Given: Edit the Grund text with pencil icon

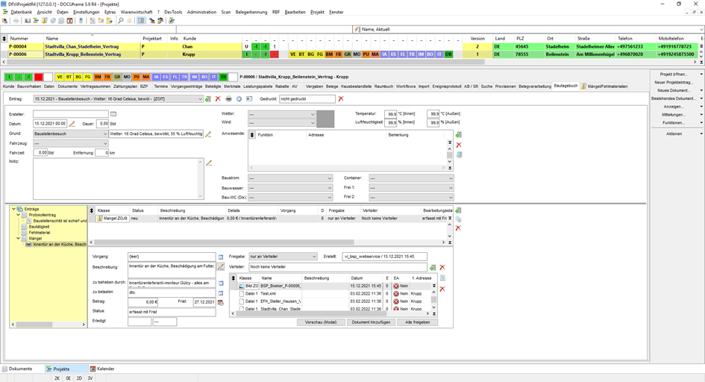Looking at the screenshot, I should click(208, 134).
